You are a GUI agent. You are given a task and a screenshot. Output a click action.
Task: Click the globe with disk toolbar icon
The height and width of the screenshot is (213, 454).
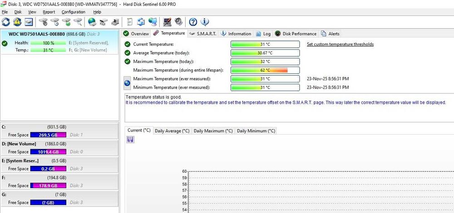(x=92, y=22)
